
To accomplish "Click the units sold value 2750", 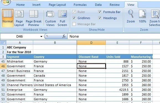I will (117, 80).
